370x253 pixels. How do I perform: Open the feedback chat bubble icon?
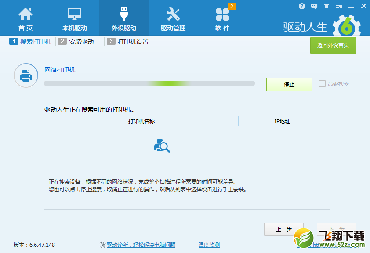click(x=314, y=6)
